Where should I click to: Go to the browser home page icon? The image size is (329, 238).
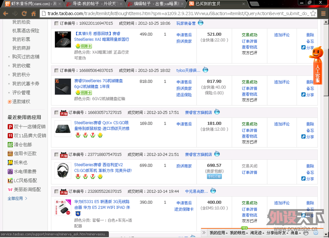33,13
